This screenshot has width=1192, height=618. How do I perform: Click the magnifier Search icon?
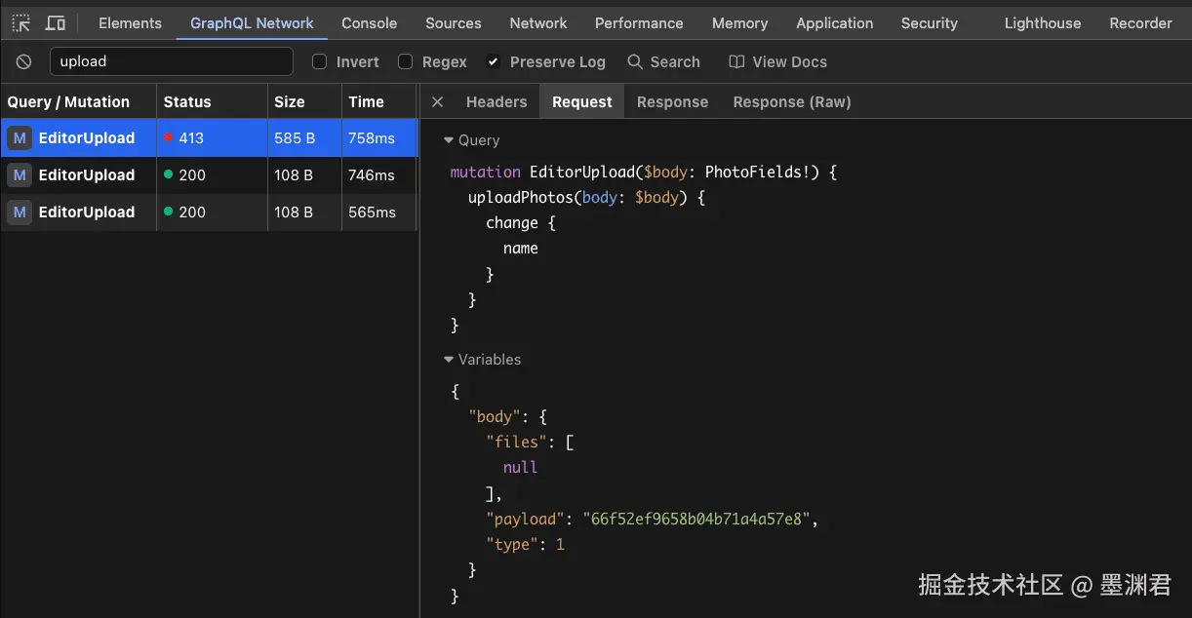pyautogui.click(x=635, y=61)
